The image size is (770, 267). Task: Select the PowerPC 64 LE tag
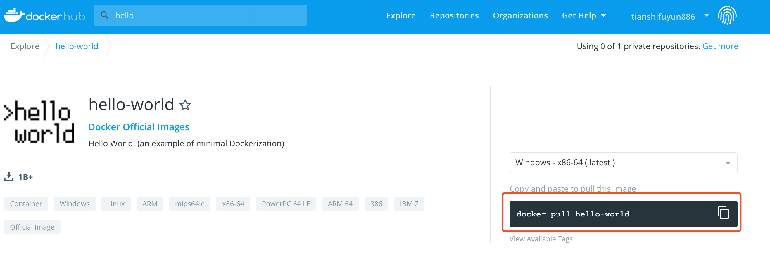coord(286,204)
